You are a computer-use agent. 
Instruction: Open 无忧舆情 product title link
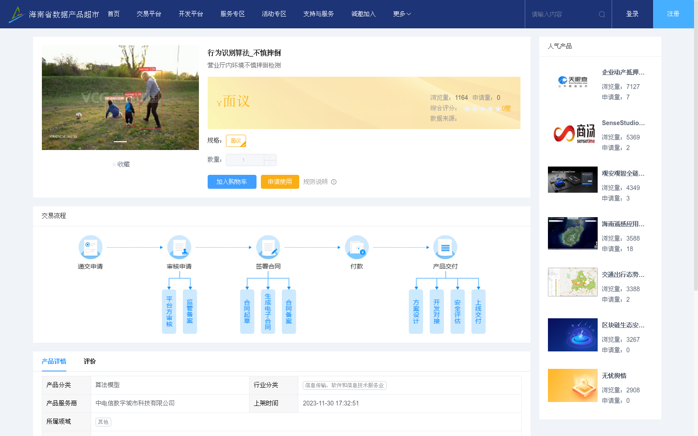point(614,376)
